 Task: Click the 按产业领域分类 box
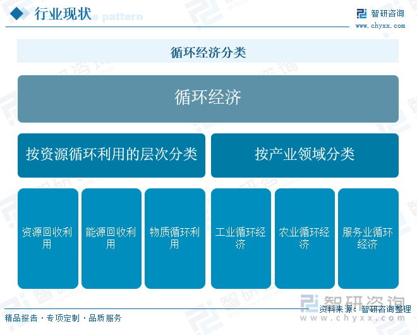click(x=305, y=155)
